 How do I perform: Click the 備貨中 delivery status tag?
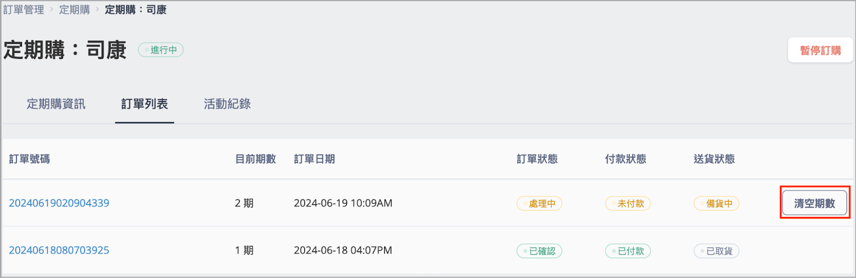click(x=716, y=204)
